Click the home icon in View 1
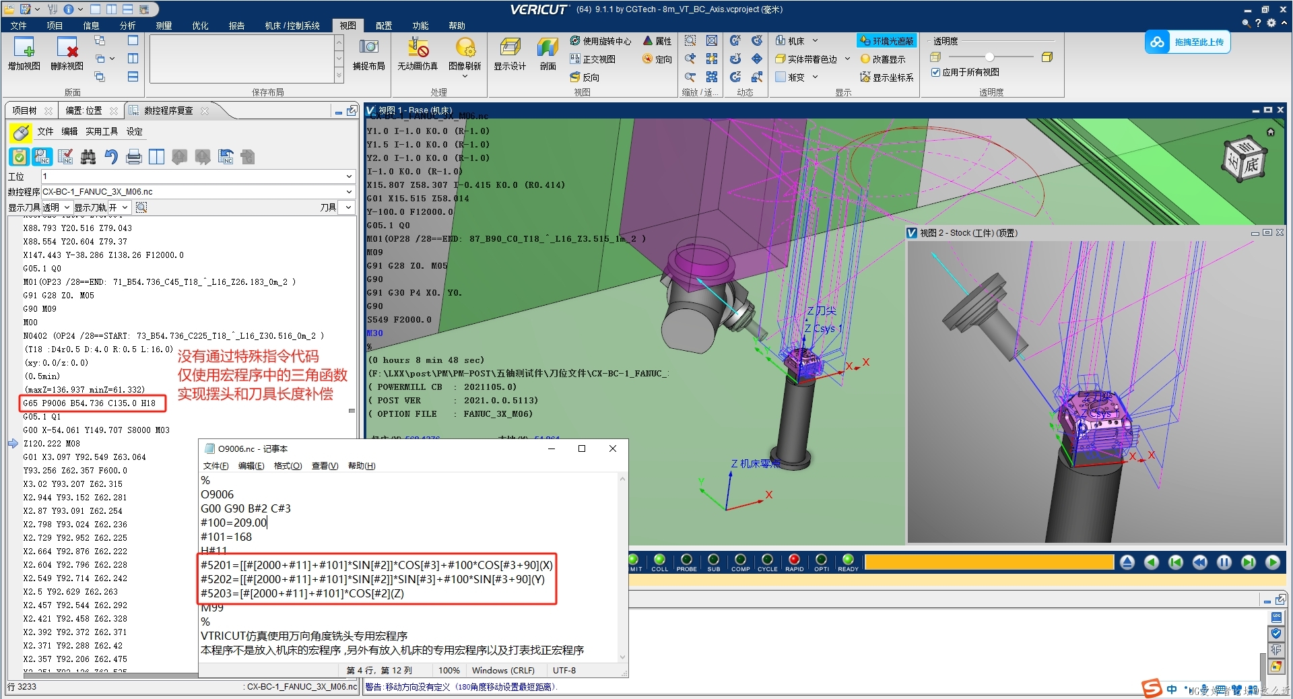Screen dimensions: 1293x699 1270,132
